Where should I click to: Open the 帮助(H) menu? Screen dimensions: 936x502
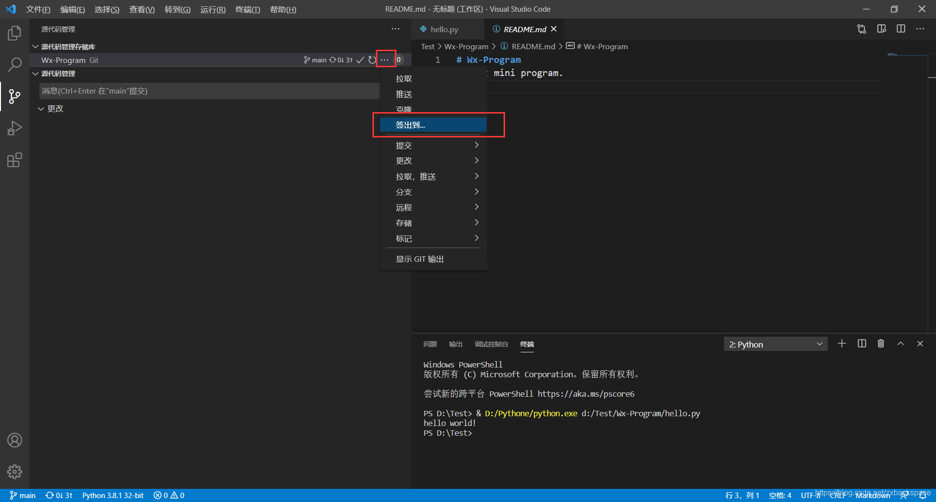pos(283,9)
